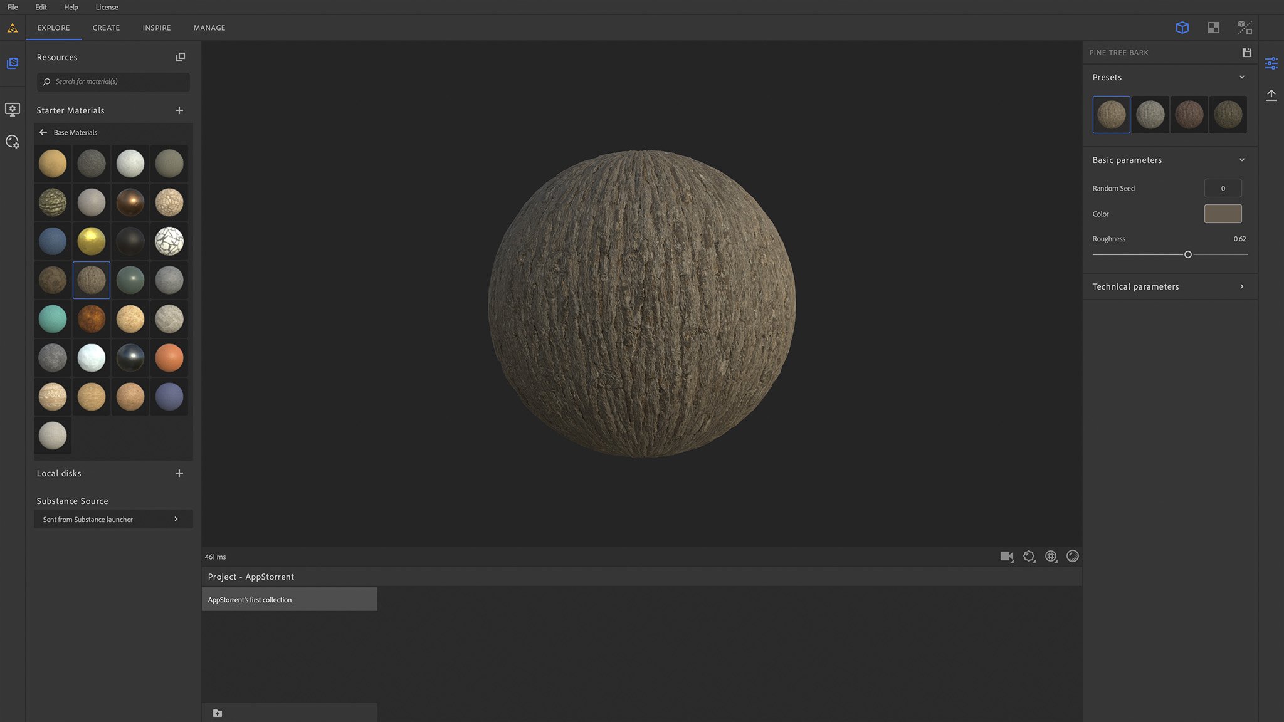Screen dimensions: 1284x722
Task: Click the camera settings icon below the viewport
Action: 1007,557
